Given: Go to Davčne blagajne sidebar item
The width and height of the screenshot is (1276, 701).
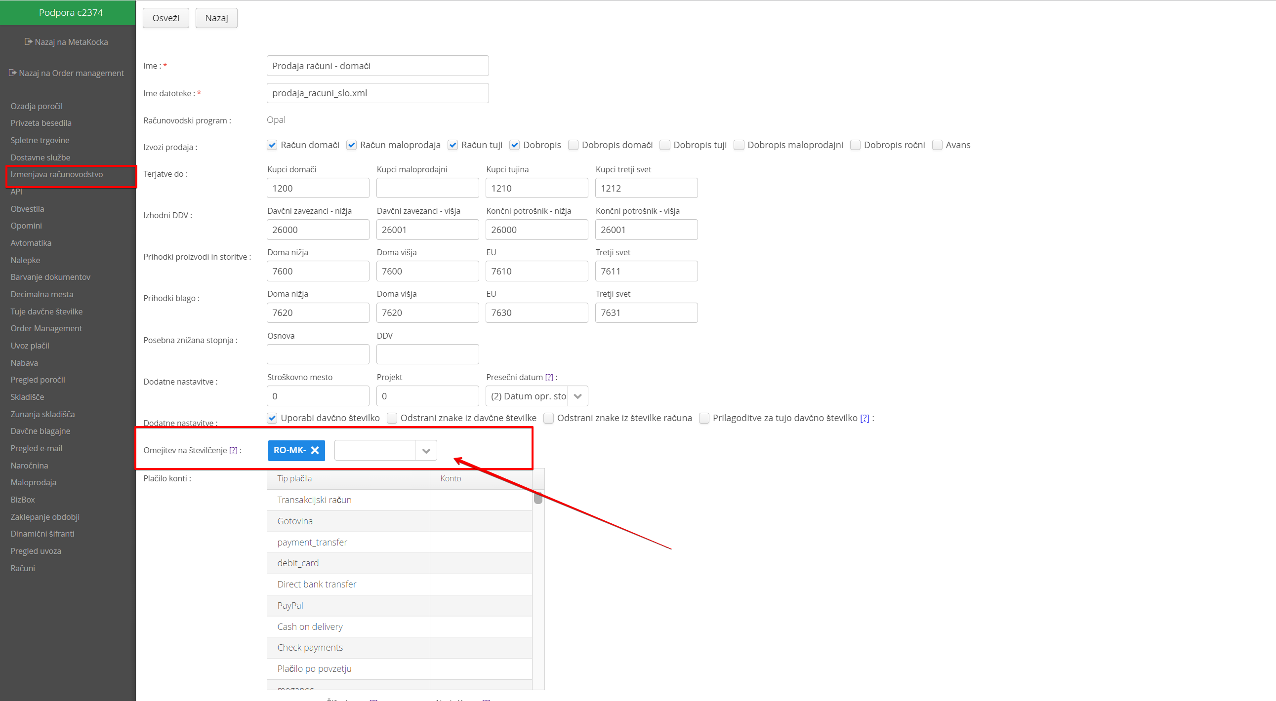Looking at the screenshot, I should pyautogui.click(x=41, y=431).
